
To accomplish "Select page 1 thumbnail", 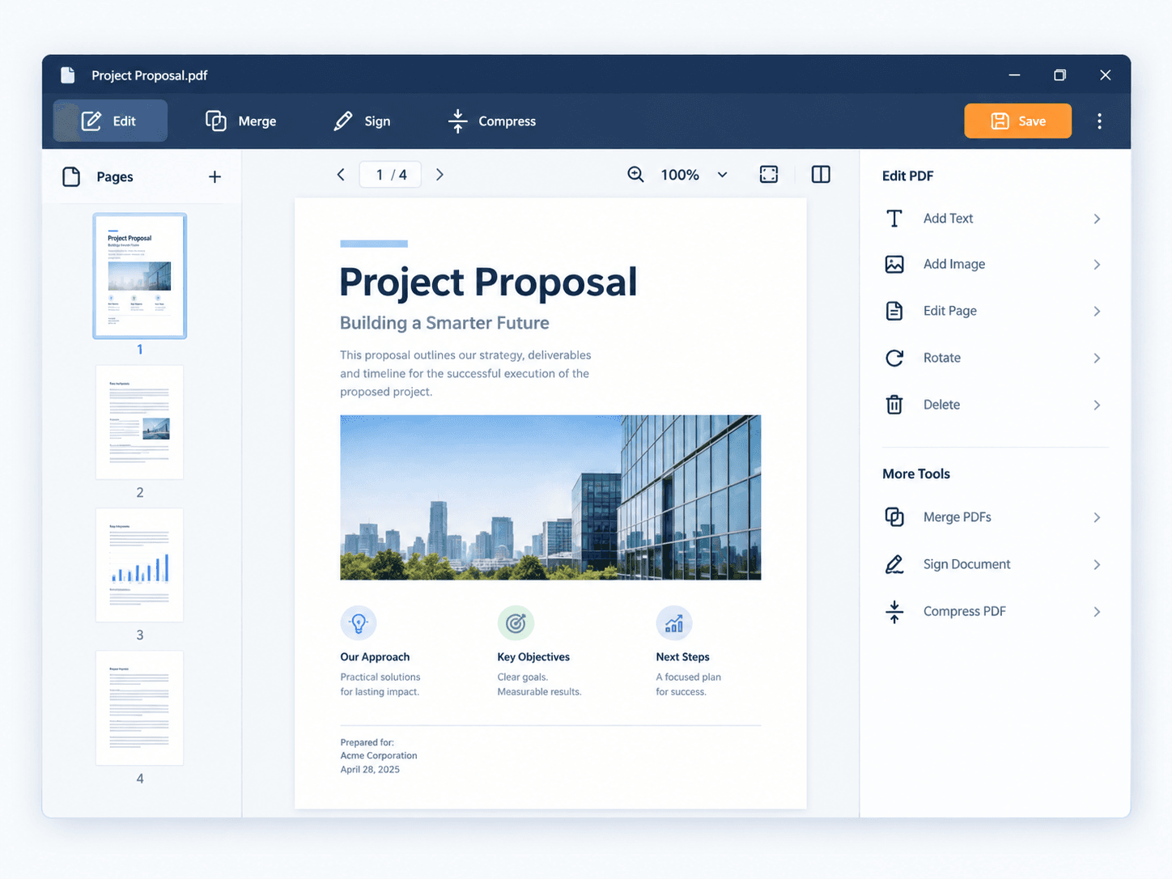I will click(x=140, y=276).
